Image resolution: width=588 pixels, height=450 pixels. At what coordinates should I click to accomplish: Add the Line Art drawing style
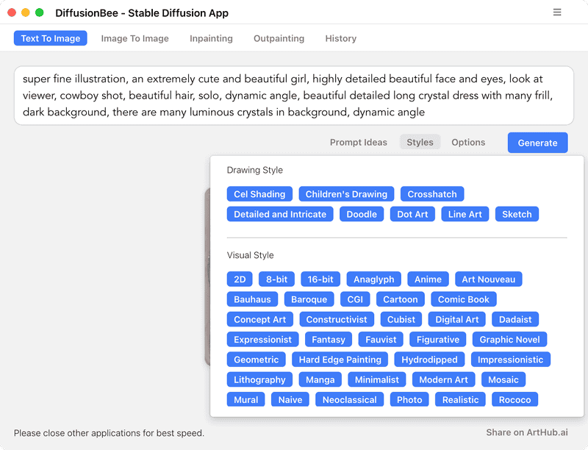click(465, 214)
